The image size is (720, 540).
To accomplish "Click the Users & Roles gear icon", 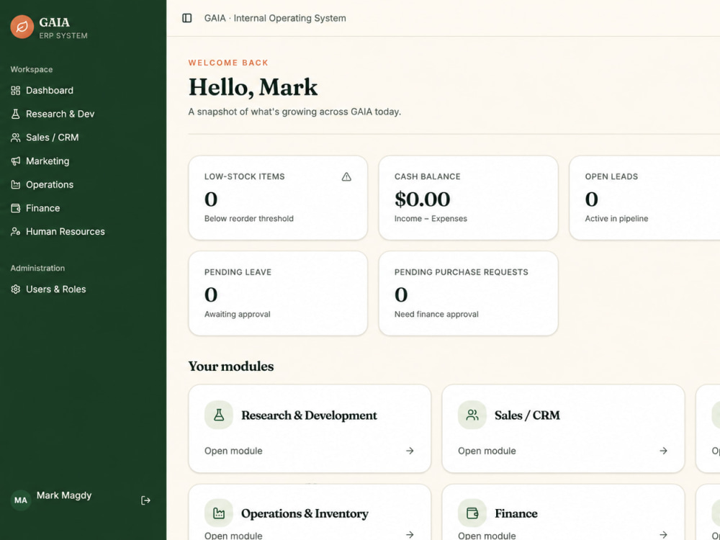I will coord(16,289).
